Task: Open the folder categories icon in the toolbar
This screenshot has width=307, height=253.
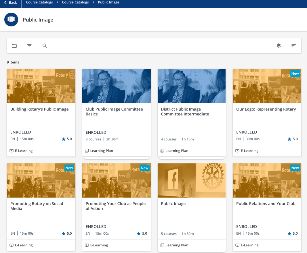Action: 14,45
